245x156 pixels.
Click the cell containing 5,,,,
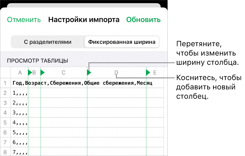pos(20,132)
